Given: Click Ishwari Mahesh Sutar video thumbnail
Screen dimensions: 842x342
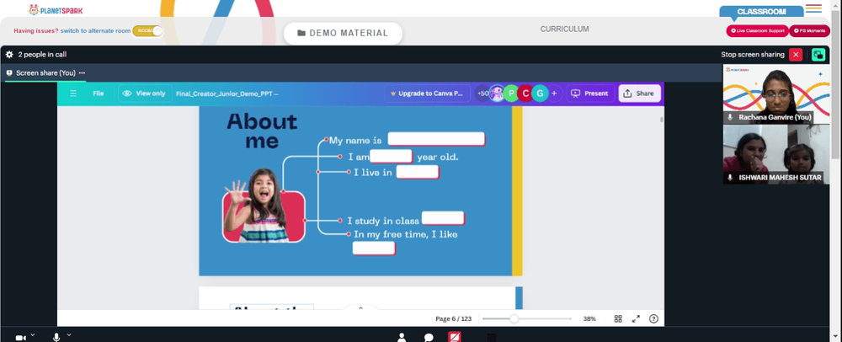Looking at the screenshot, I should [x=776, y=155].
